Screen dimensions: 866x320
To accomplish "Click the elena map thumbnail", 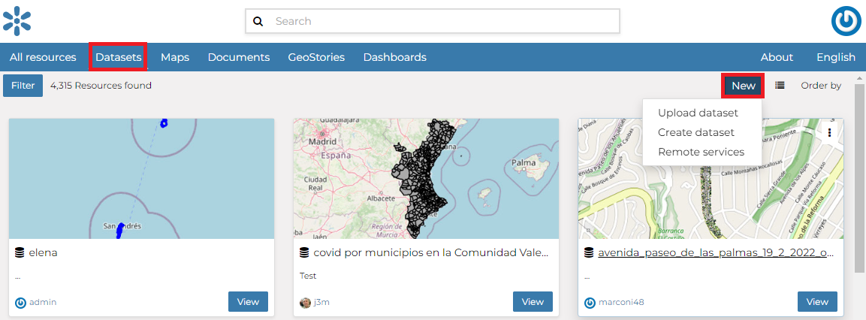I will pos(141,179).
